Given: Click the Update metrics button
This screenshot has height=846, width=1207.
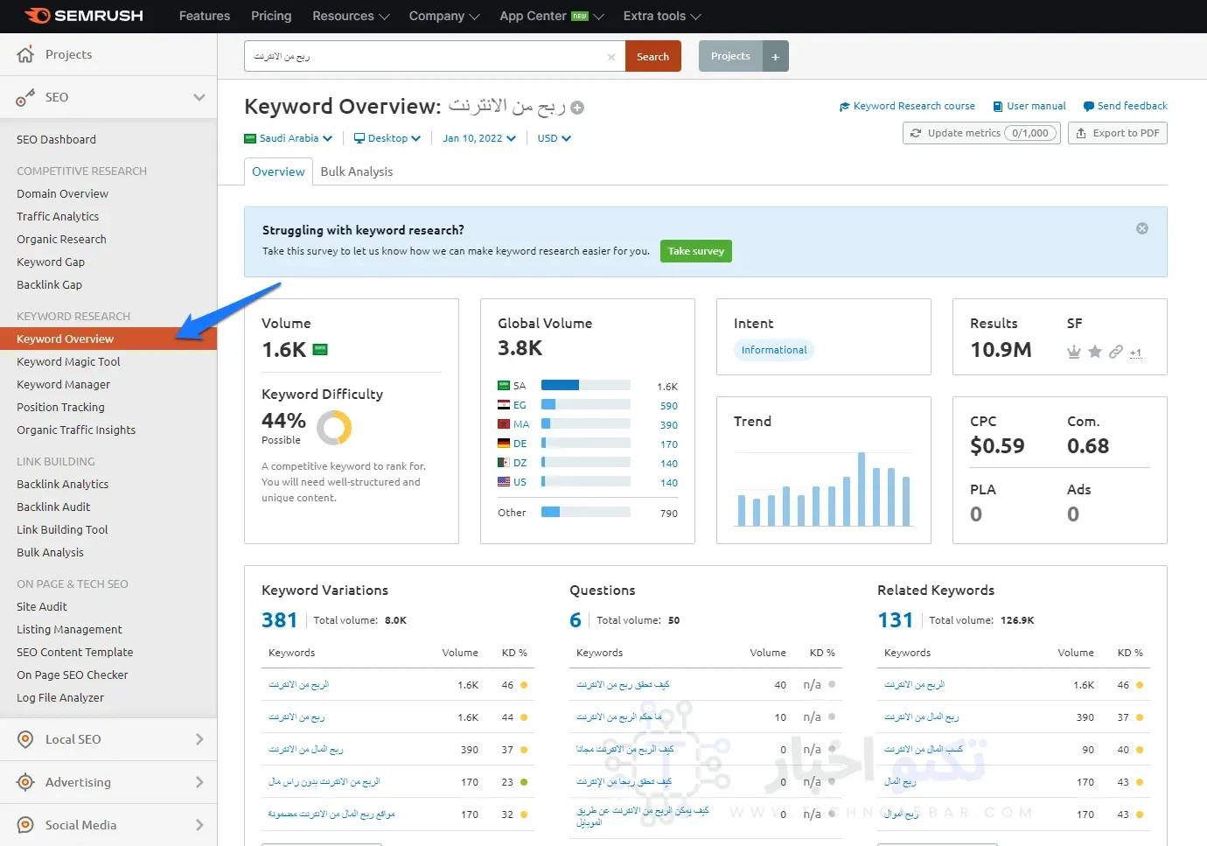Looking at the screenshot, I should 981,133.
